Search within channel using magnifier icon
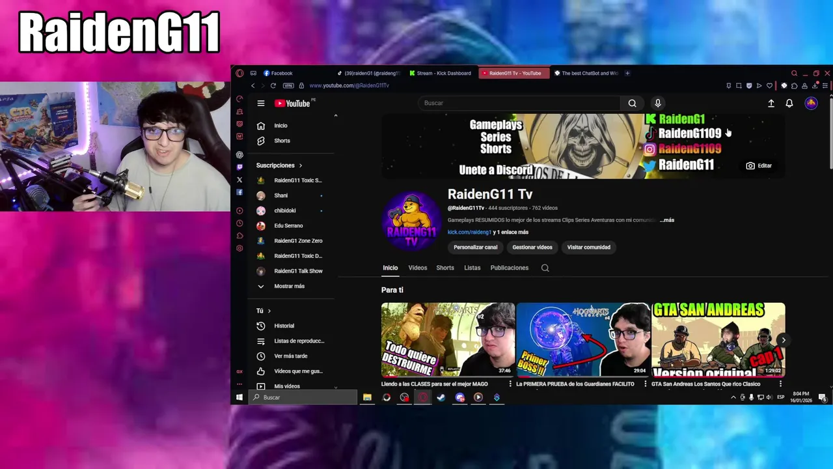833x469 pixels. (x=545, y=268)
